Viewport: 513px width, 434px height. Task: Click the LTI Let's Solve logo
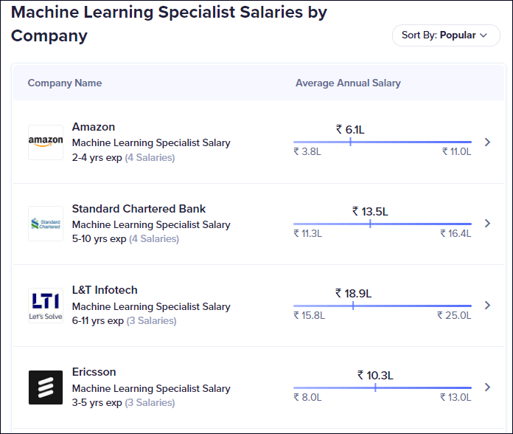click(x=46, y=306)
